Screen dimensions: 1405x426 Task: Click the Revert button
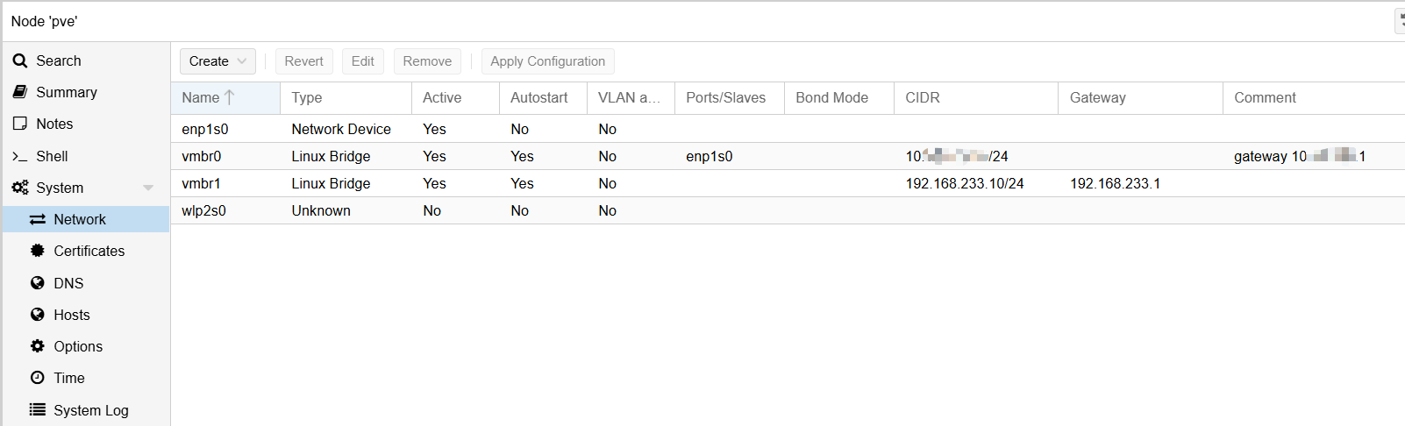pos(303,61)
